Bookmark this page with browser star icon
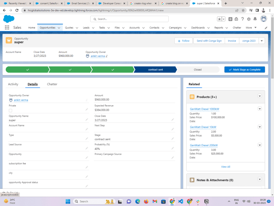The height and width of the screenshot is (206, 274). [x=243, y=10]
